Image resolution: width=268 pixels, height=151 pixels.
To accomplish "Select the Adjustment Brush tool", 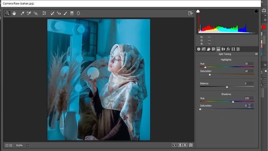I will [x=65, y=13].
